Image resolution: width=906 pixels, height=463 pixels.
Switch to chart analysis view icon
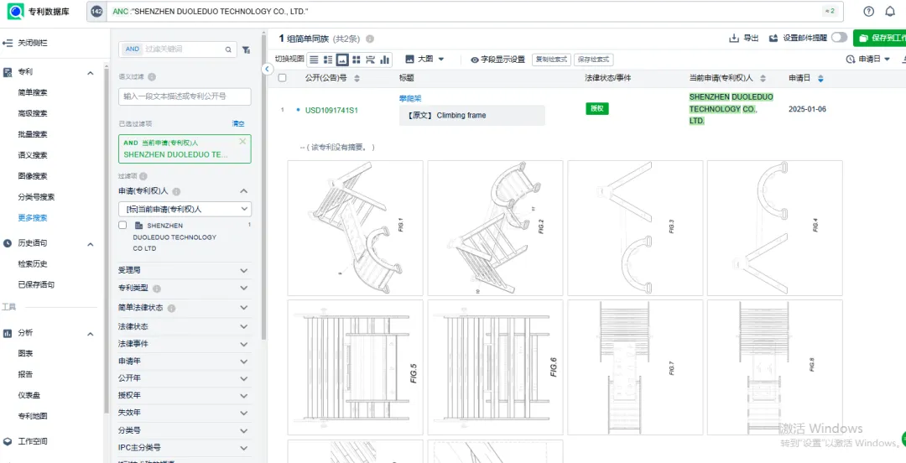point(385,60)
